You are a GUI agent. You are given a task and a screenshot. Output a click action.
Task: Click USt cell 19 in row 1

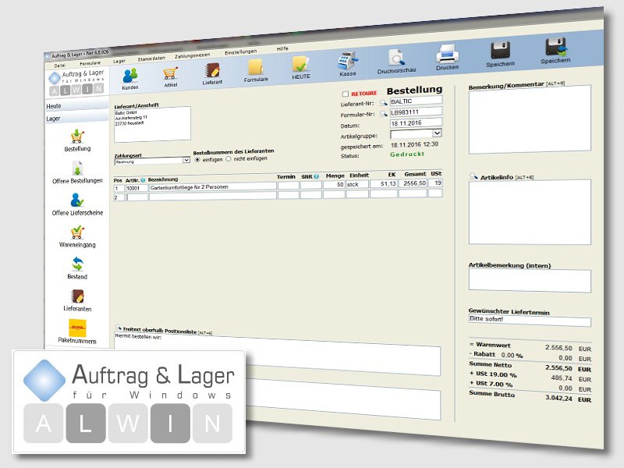(x=435, y=183)
